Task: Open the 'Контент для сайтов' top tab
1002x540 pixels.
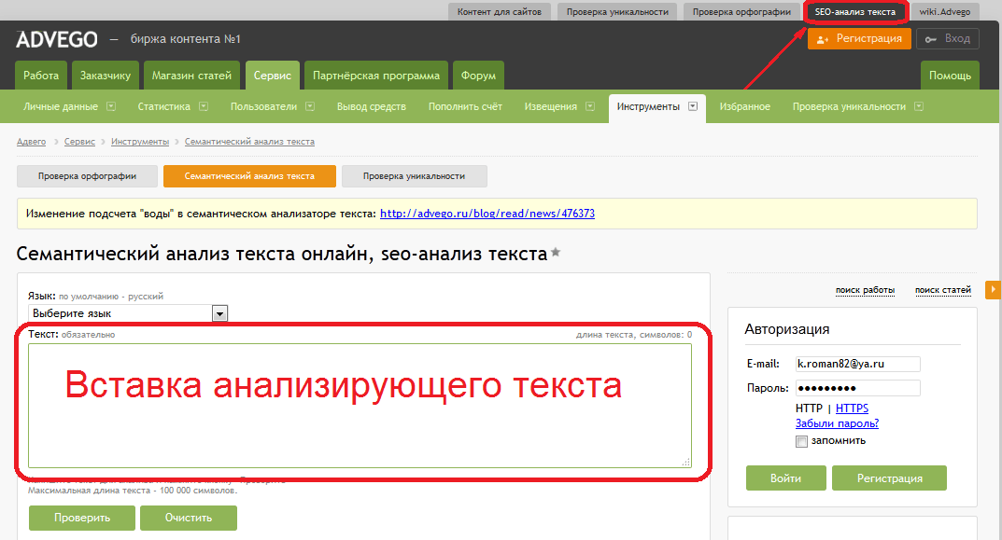Action: [499, 11]
